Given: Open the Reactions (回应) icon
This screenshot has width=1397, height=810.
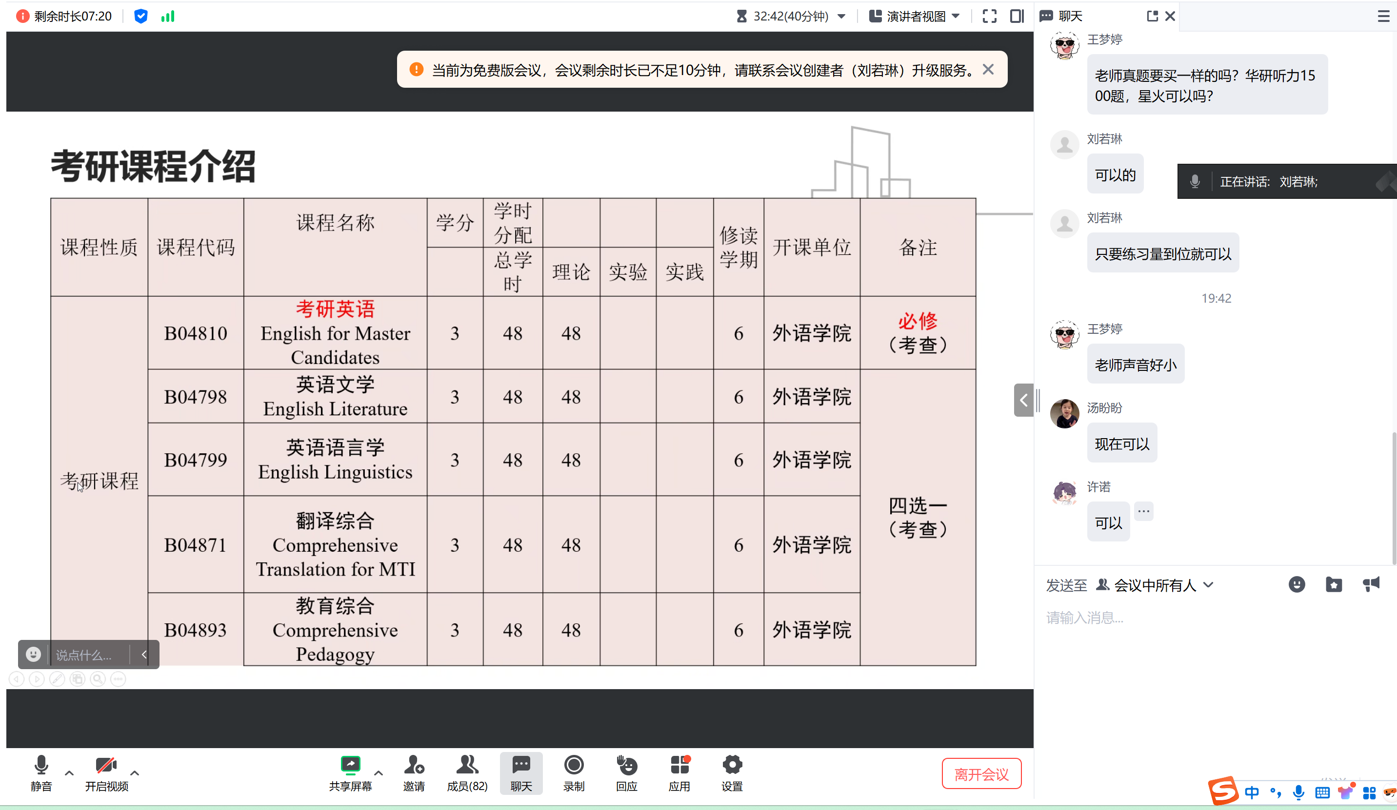Looking at the screenshot, I should click(x=626, y=766).
